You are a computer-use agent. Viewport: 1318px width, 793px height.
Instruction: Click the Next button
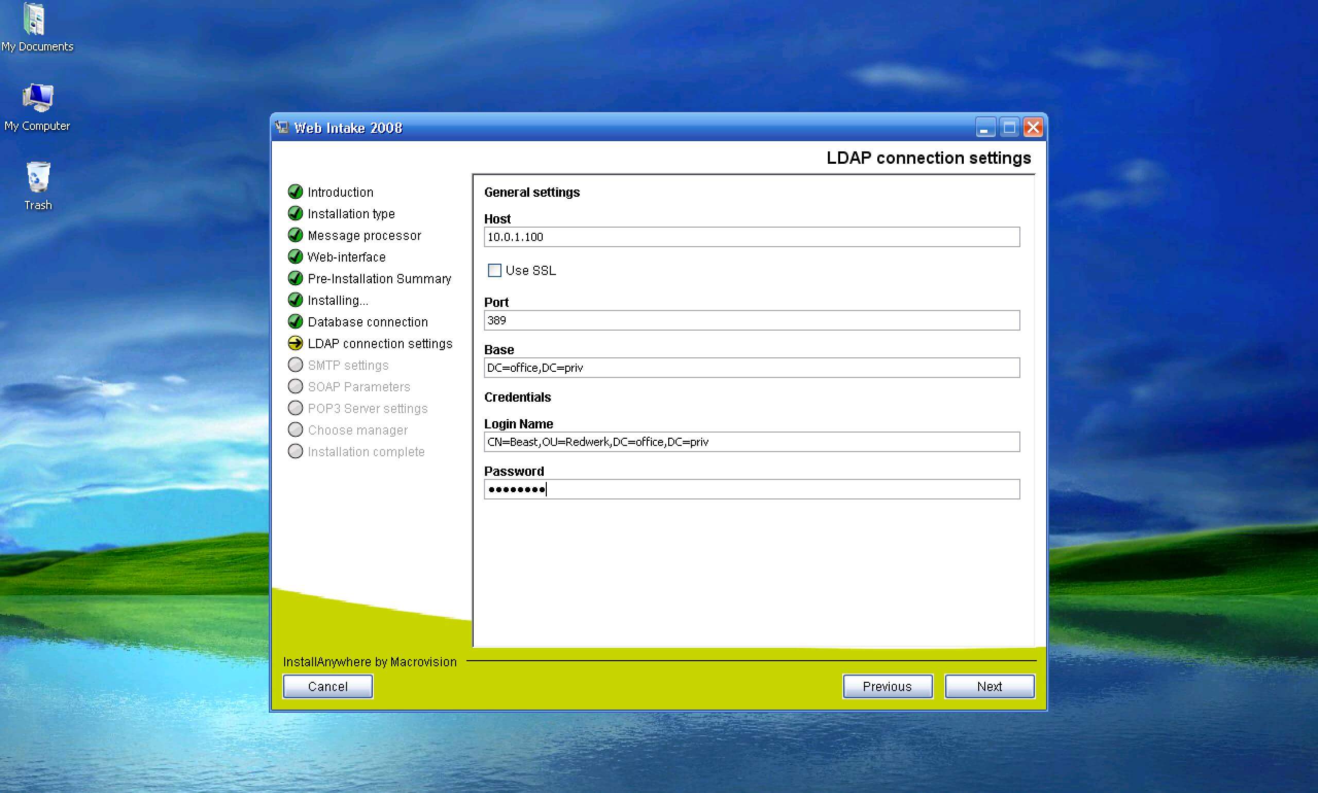(x=990, y=686)
